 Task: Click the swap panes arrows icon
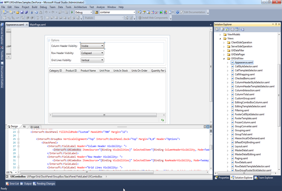pos(24,126)
